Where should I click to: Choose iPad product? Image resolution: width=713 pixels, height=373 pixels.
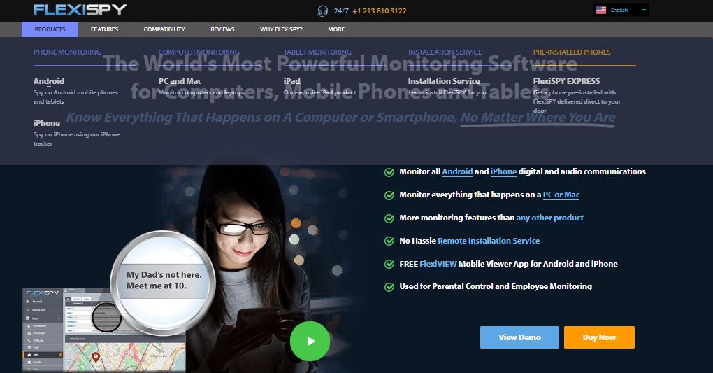(291, 81)
